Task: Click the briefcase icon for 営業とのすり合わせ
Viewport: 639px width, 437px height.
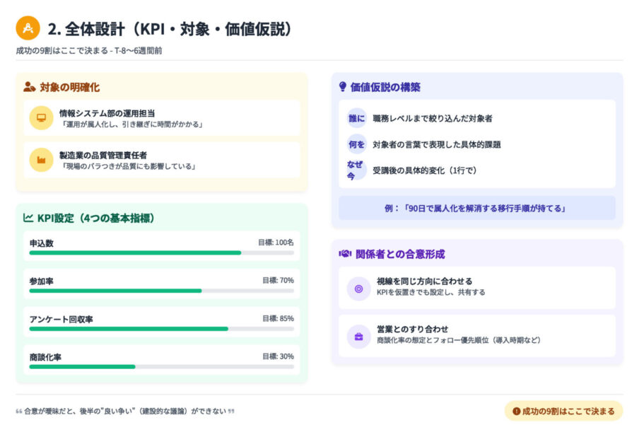Action: click(x=358, y=337)
